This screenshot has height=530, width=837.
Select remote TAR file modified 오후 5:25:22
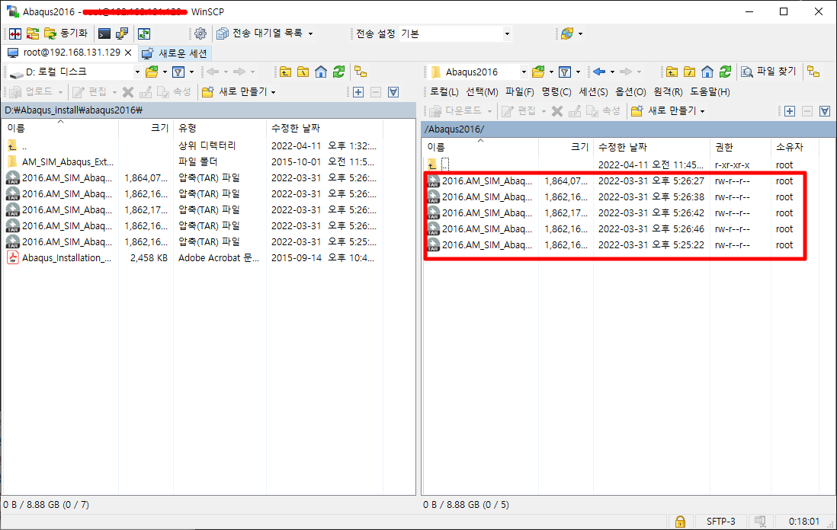(487, 244)
